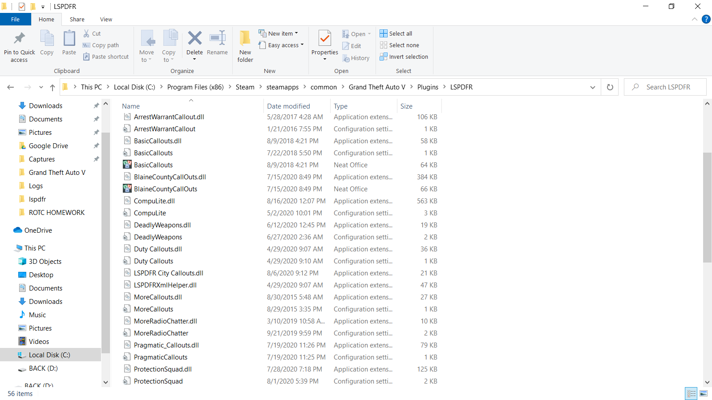
Task: Navigate to Plugins in breadcrumb path
Action: pos(428,87)
